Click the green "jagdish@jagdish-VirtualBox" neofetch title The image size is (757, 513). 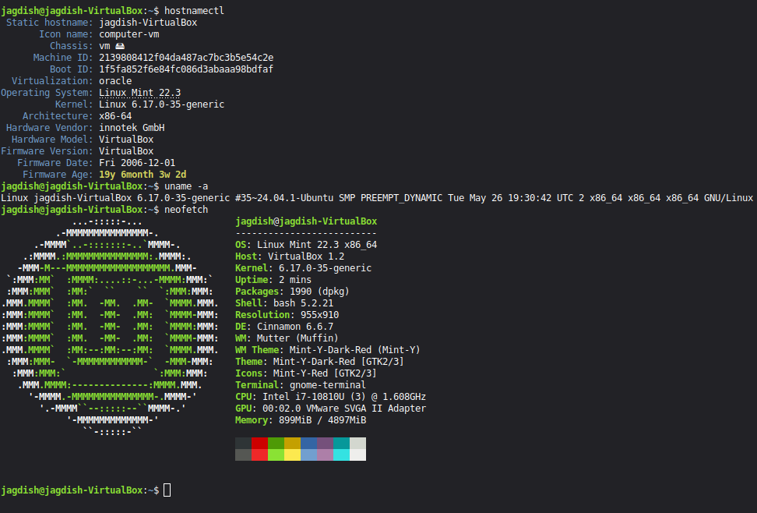point(306,221)
